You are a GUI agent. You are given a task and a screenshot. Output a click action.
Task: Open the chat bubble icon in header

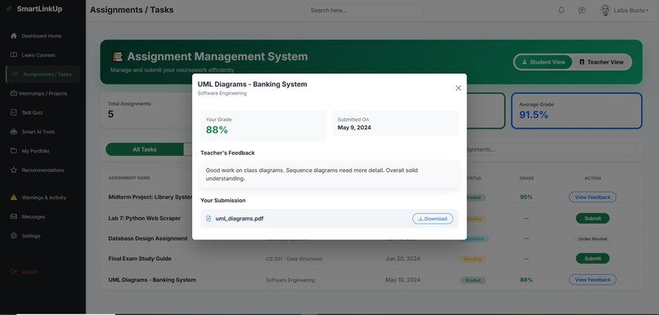pos(581,10)
